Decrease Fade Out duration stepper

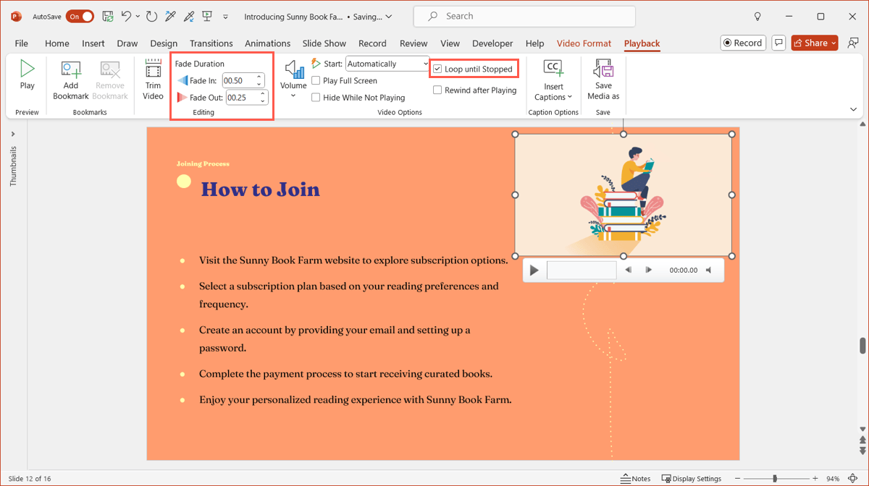[x=263, y=101]
